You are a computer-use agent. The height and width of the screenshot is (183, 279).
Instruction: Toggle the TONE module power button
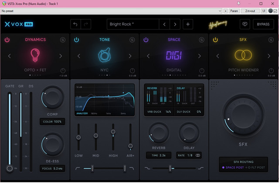tap(77, 40)
